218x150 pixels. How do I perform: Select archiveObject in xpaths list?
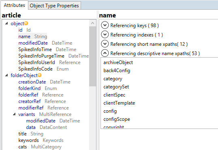118,62
